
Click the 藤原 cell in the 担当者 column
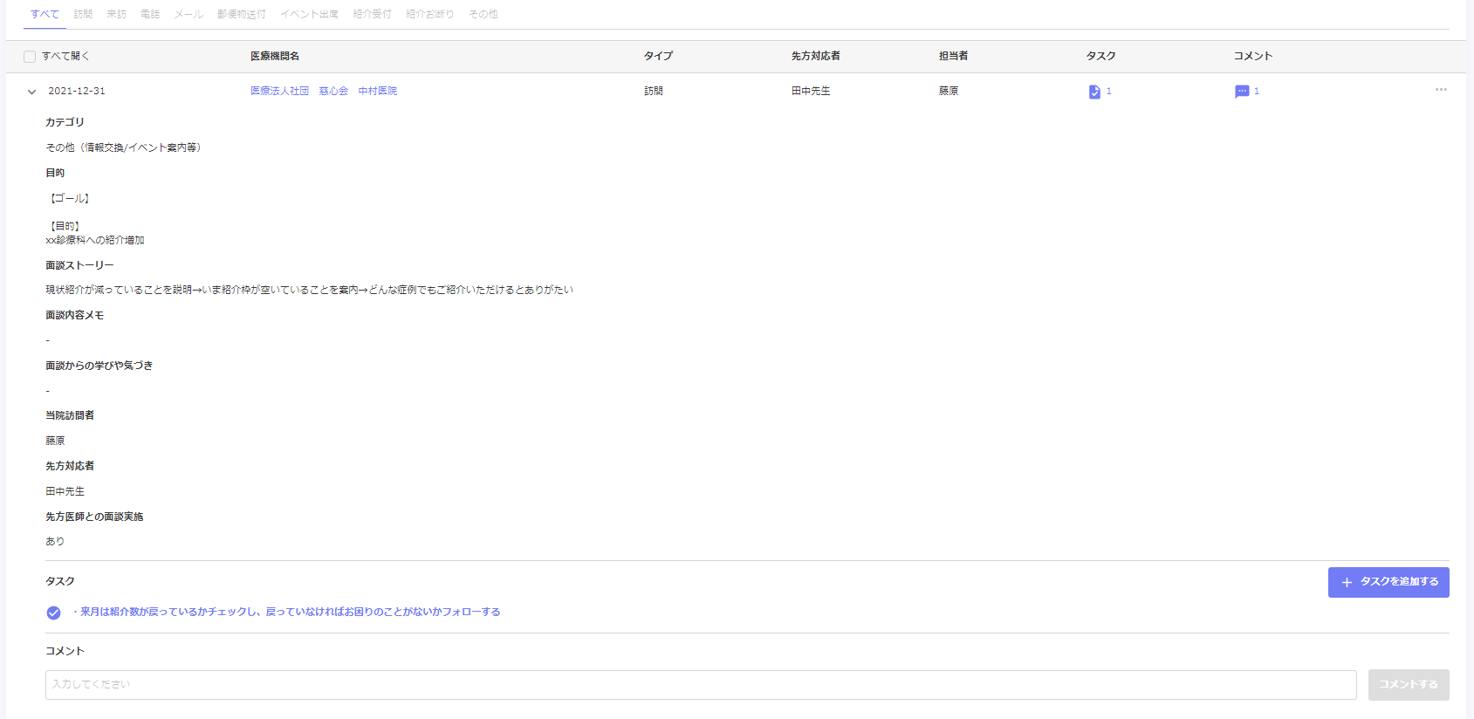949,91
